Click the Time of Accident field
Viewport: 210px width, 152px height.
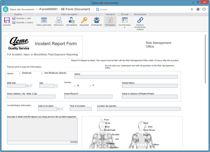click(x=81, y=109)
